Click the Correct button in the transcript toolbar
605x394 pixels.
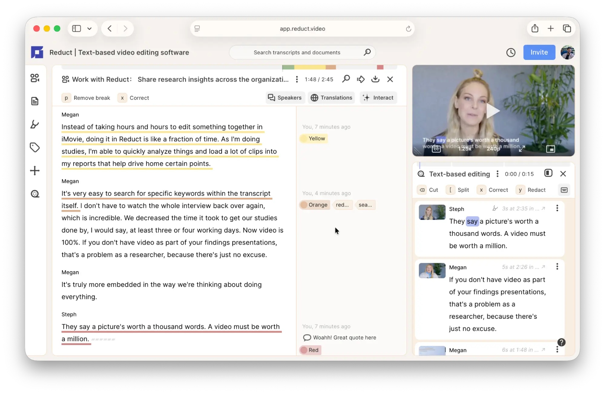[133, 98]
